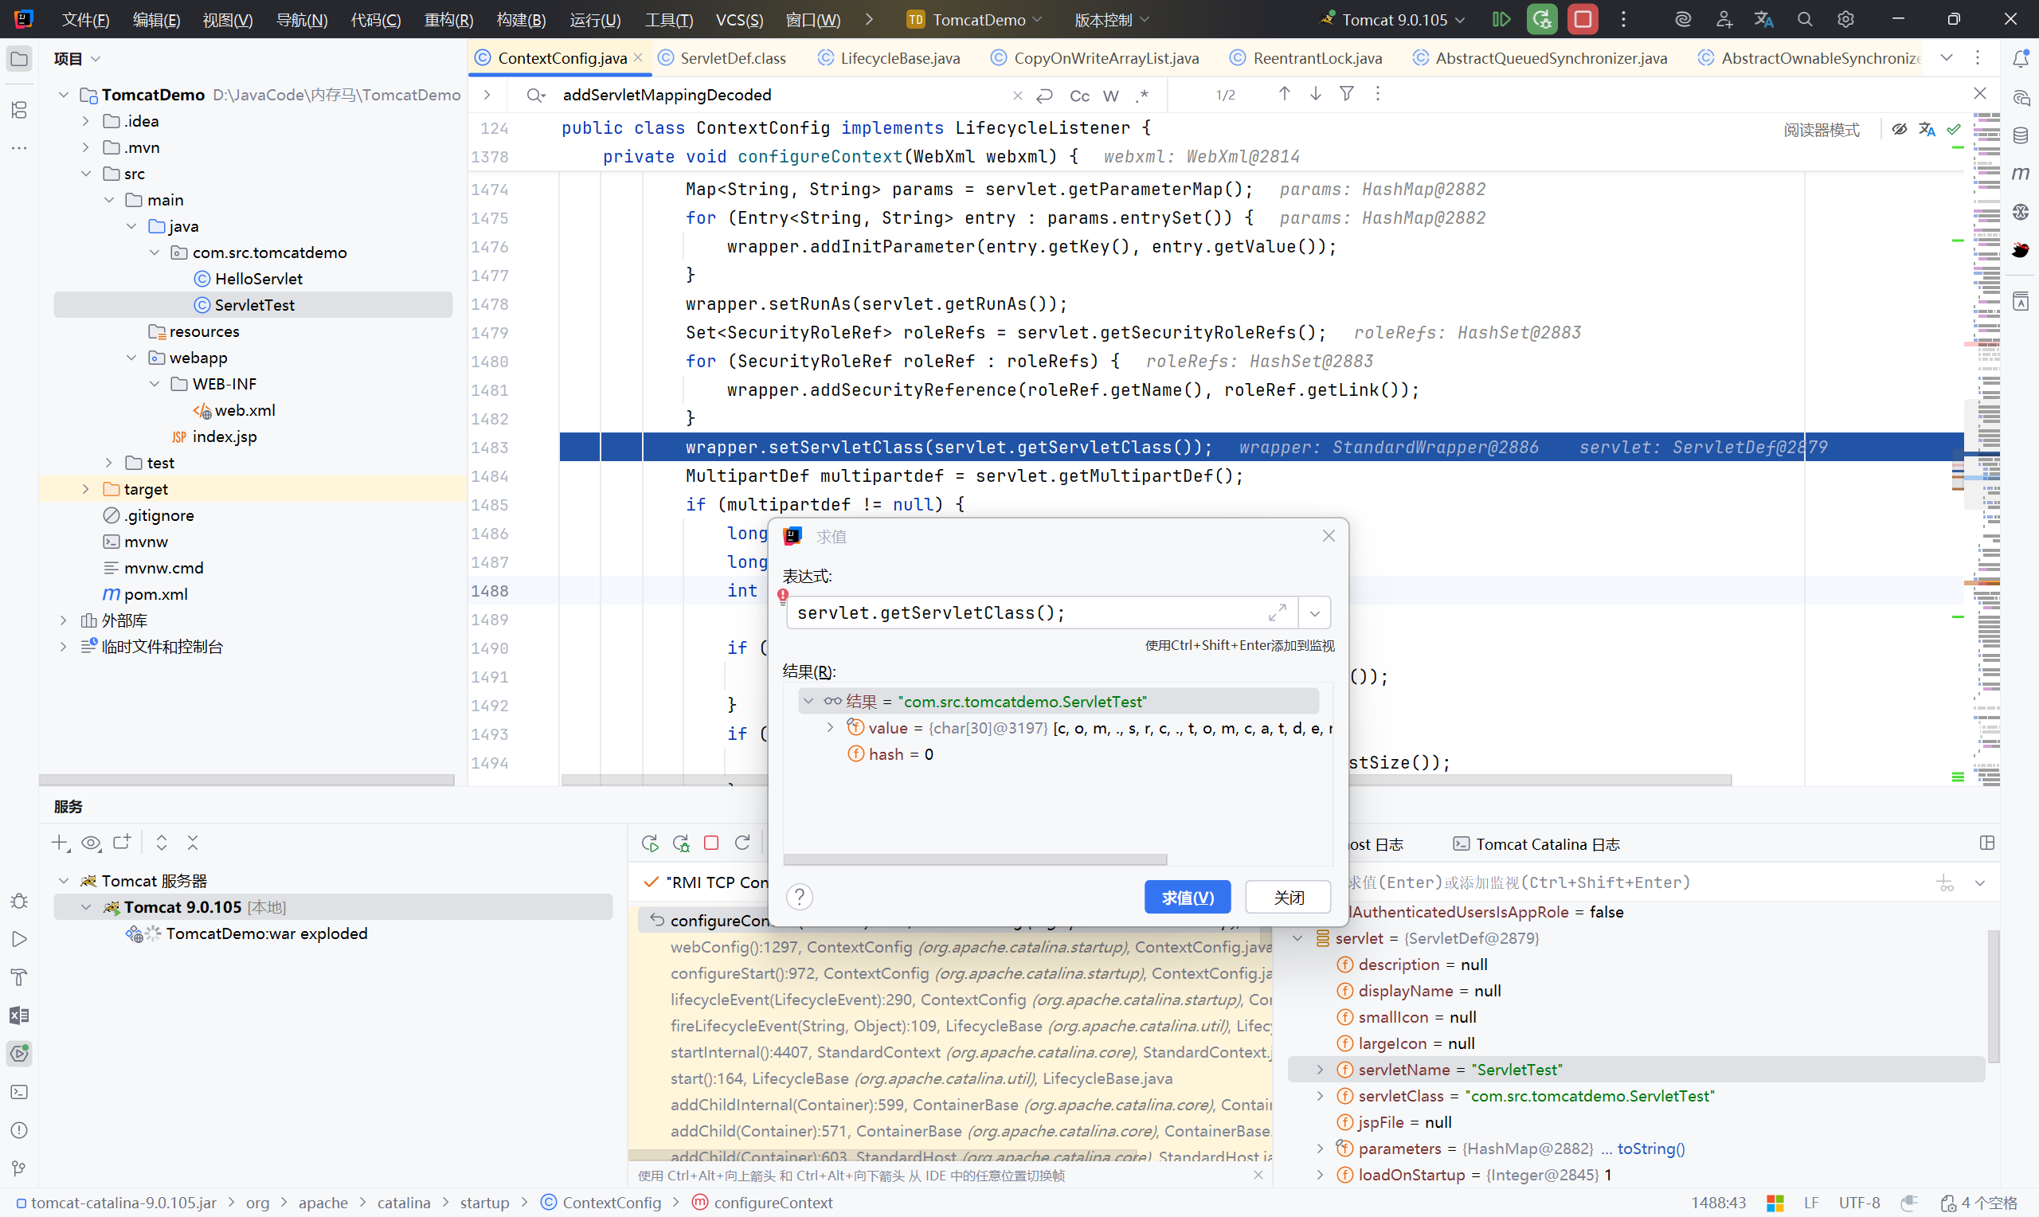Click the evaluate result horizontal scrollbar

[x=974, y=859]
